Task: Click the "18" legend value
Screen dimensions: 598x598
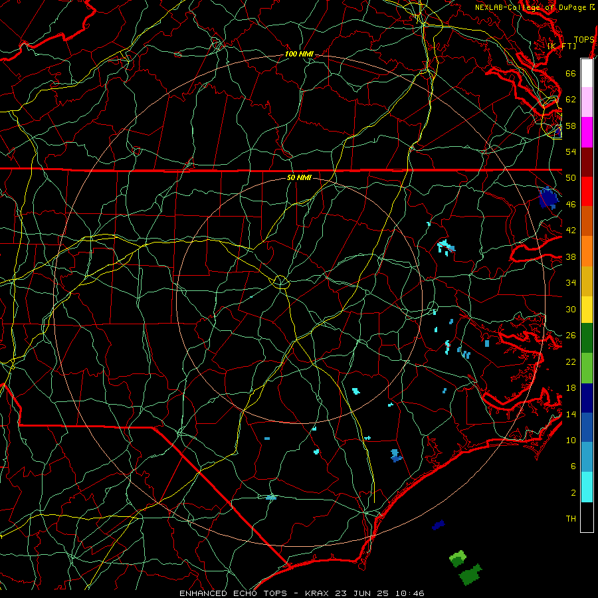Action: [571, 388]
